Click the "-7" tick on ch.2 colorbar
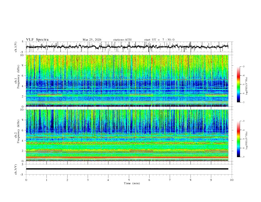The width and height of the screenshot is (261, 202). tap(243, 157)
